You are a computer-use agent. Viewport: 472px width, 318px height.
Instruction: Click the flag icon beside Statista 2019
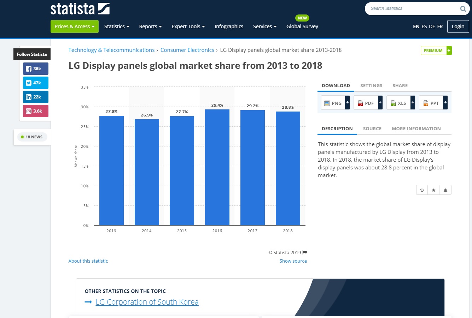(305, 252)
